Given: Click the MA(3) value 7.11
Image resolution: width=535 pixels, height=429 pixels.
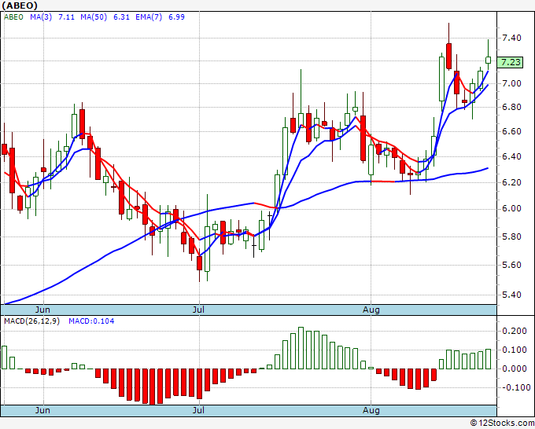Looking at the screenshot, I should (67, 17).
